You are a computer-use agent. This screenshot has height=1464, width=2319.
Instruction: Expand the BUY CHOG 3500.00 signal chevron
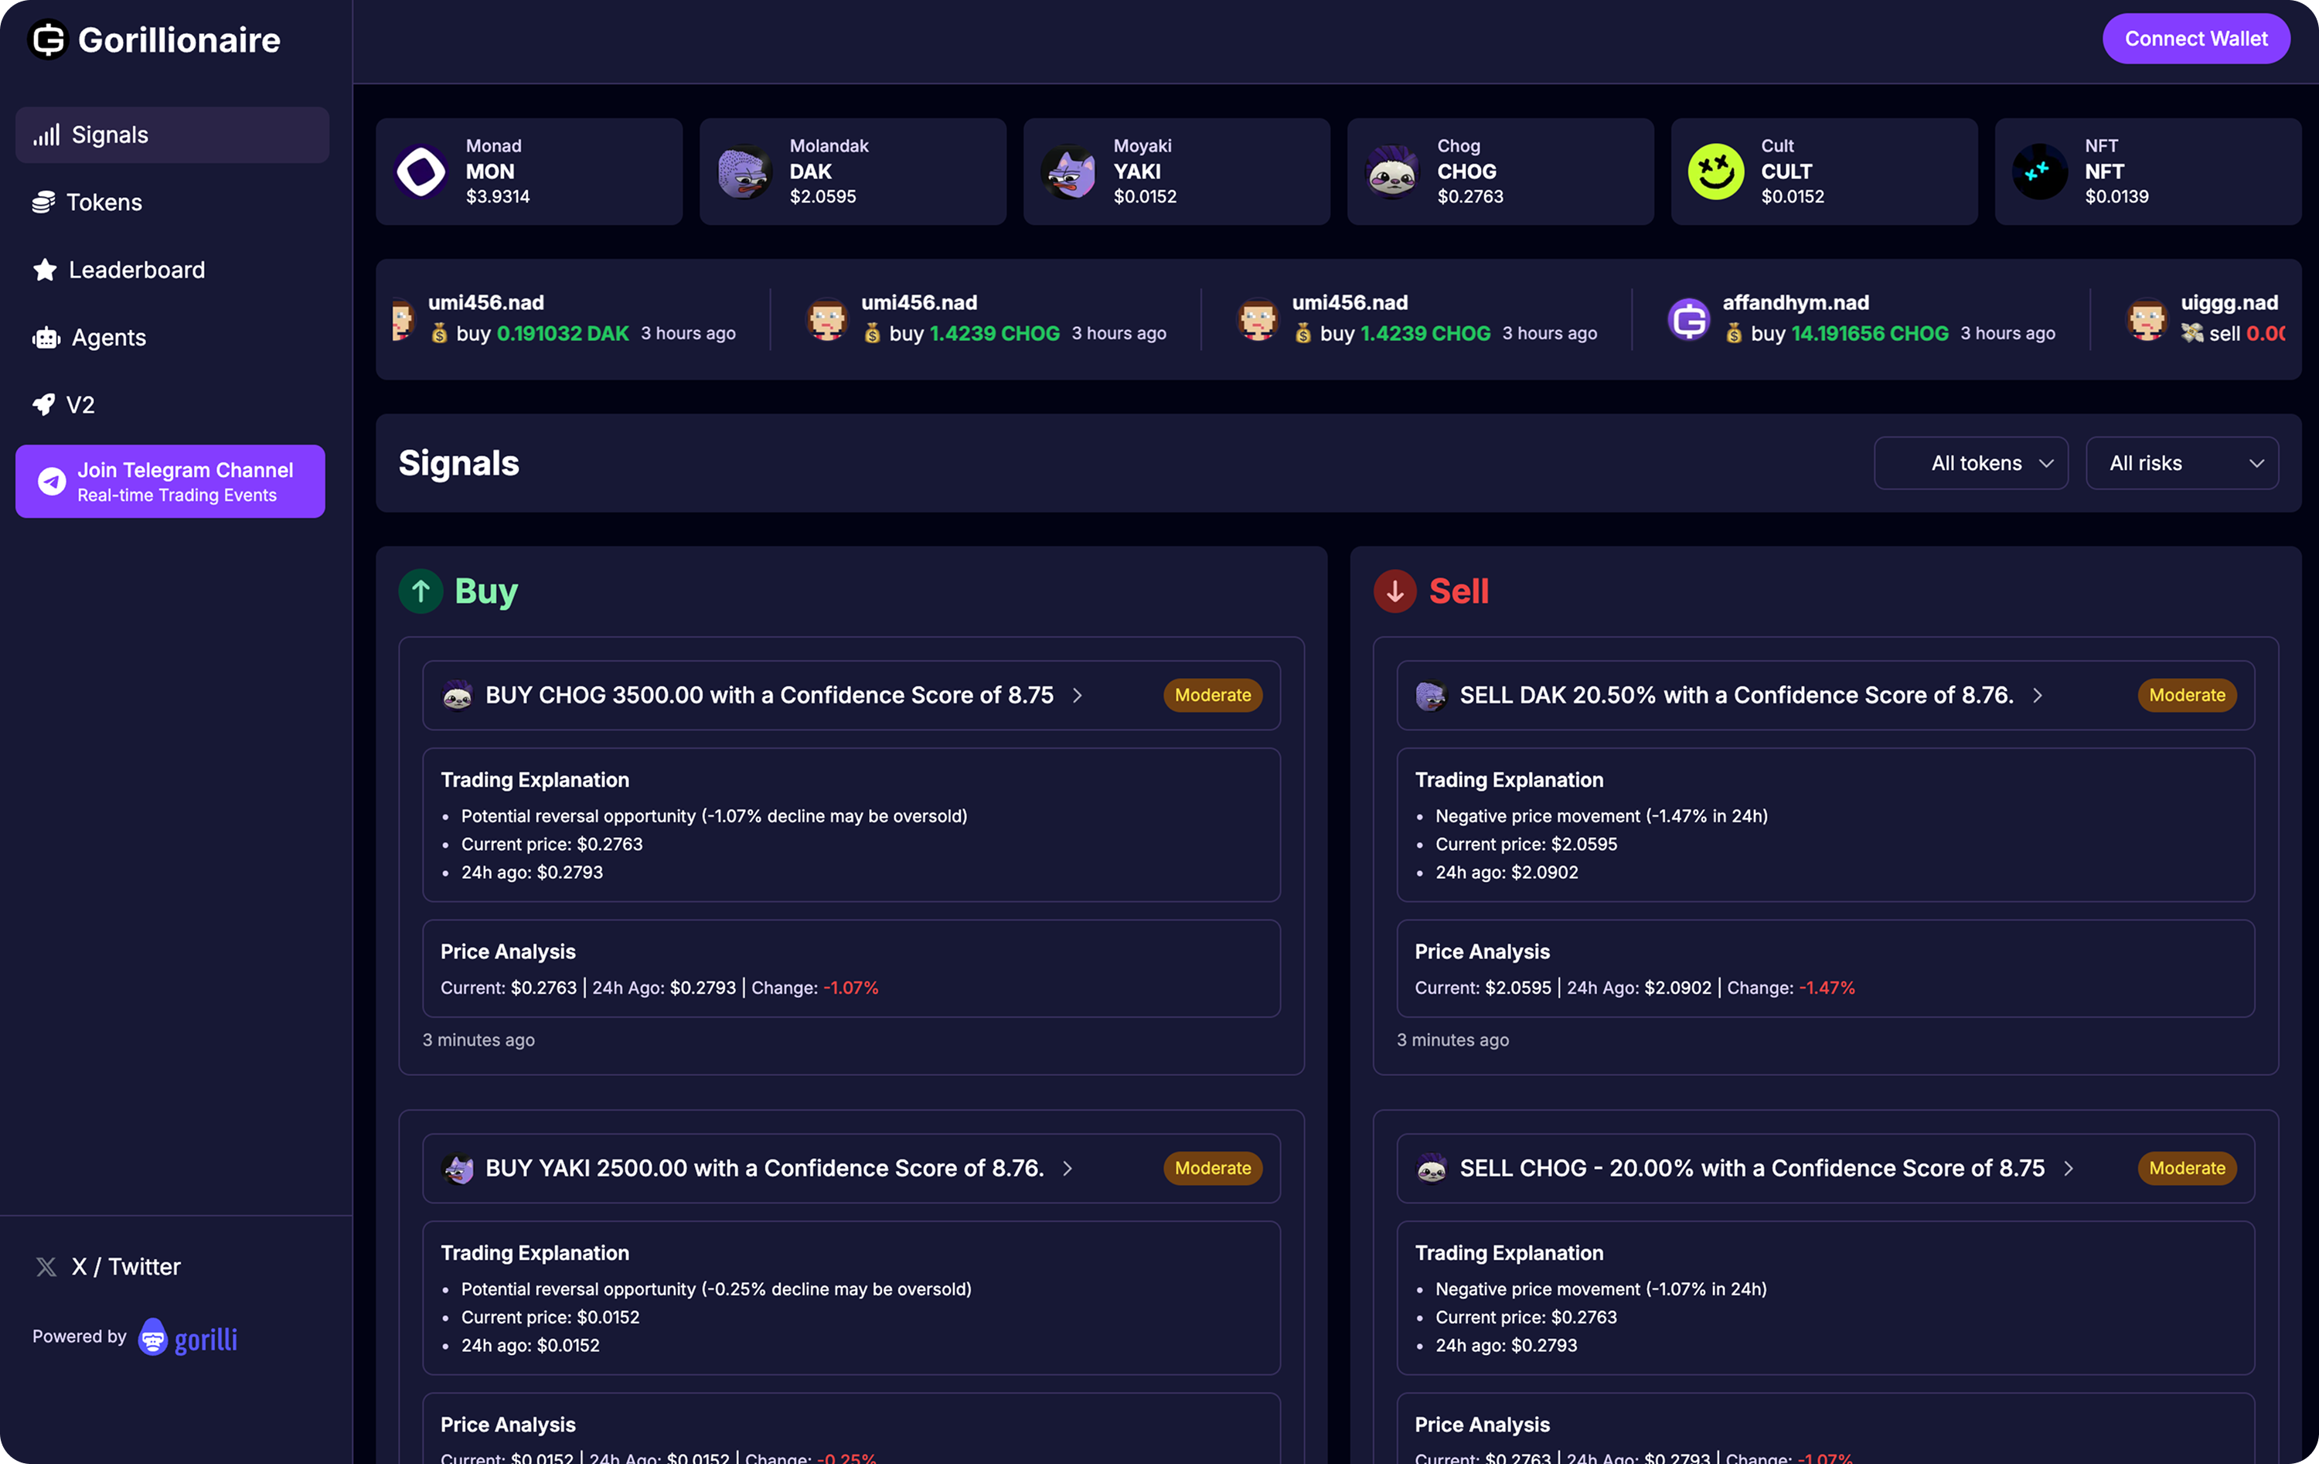[1078, 696]
